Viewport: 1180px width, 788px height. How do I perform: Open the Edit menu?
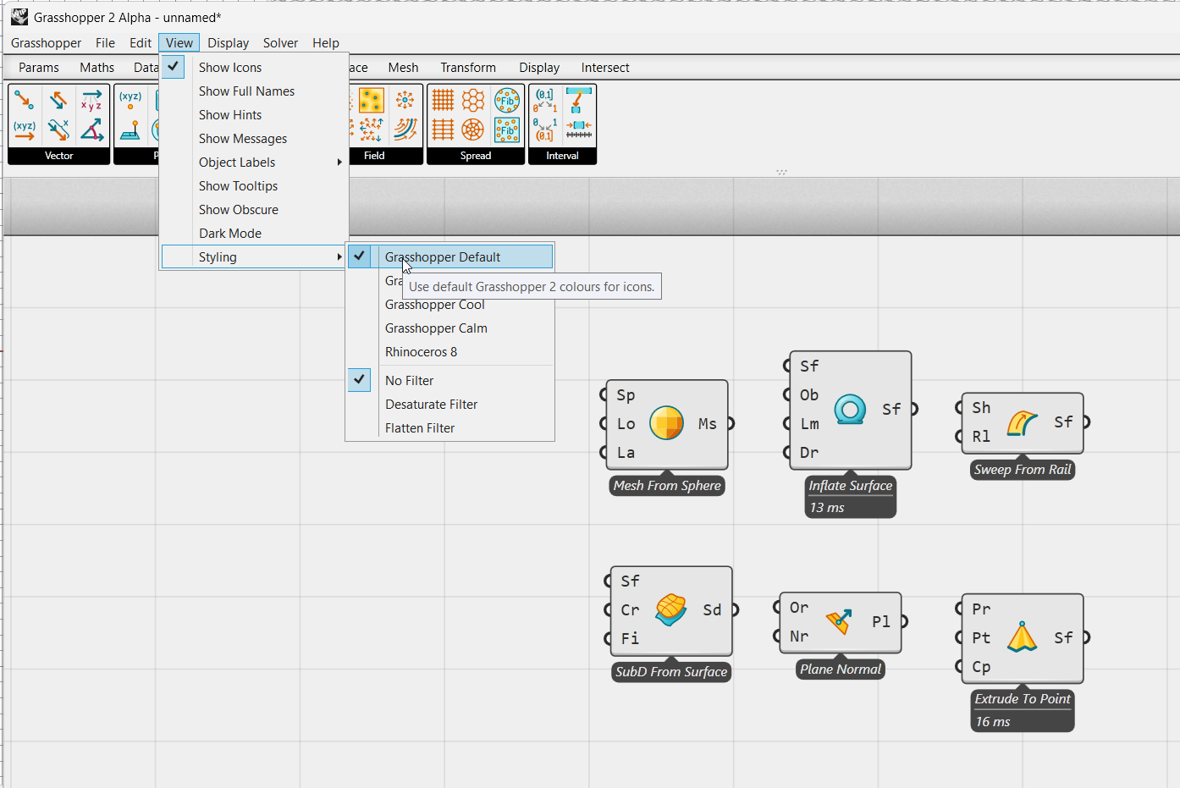coord(141,42)
